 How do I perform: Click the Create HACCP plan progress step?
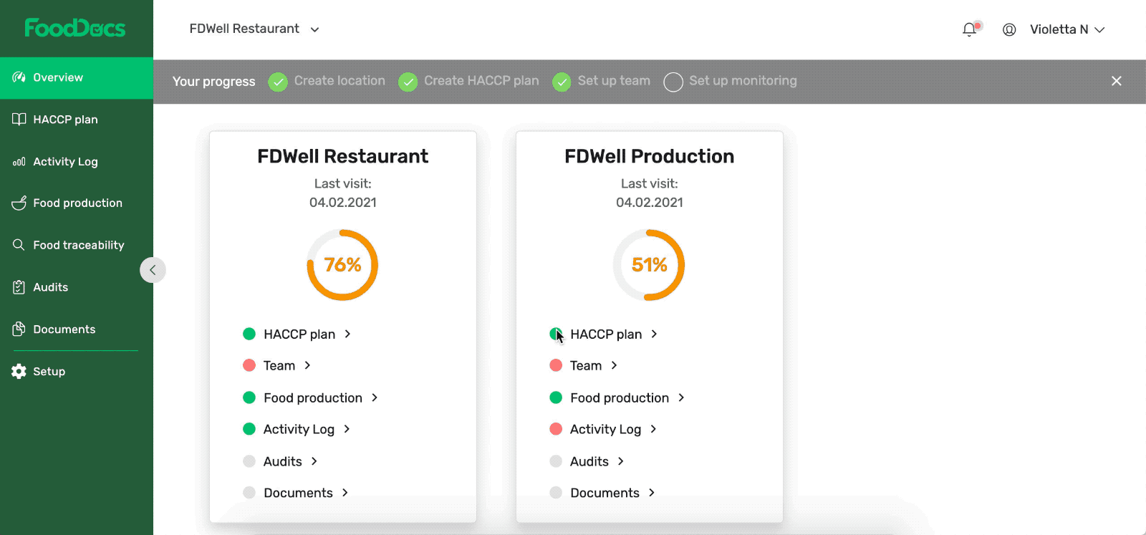pyautogui.click(x=481, y=81)
